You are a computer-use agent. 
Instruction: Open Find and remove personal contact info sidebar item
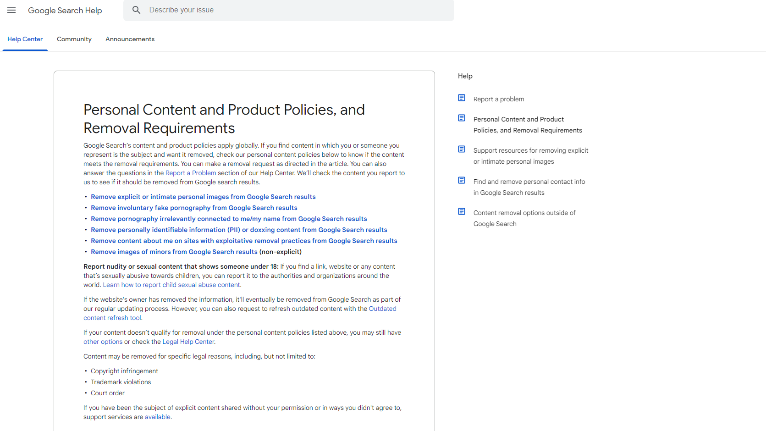pyautogui.click(x=529, y=187)
